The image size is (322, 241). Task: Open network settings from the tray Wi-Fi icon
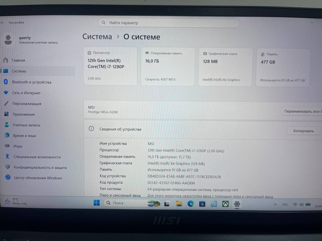click(x=295, y=205)
